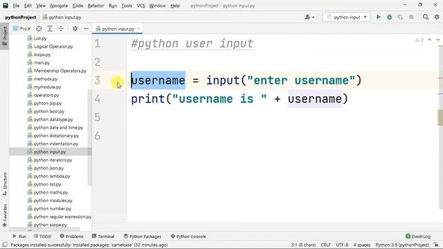Click the 4 spaces indent selector
The width and height of the screenshot is (443, 249).
[x=361, y=245]
